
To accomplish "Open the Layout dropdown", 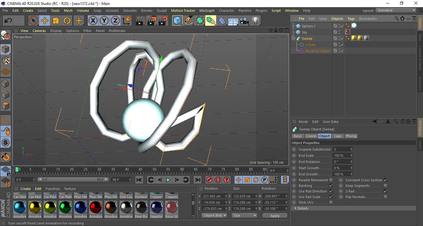I will coord(396,10).
